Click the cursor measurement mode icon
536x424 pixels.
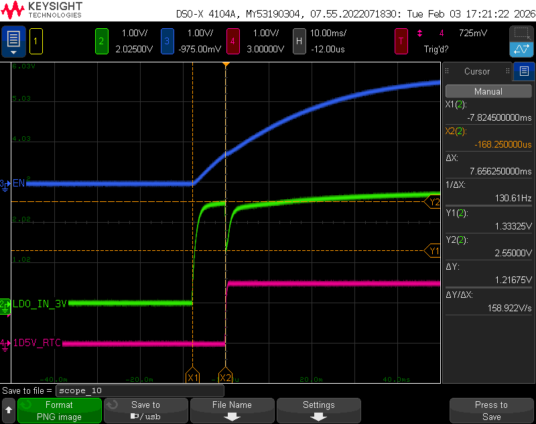[x=521, y=50]
